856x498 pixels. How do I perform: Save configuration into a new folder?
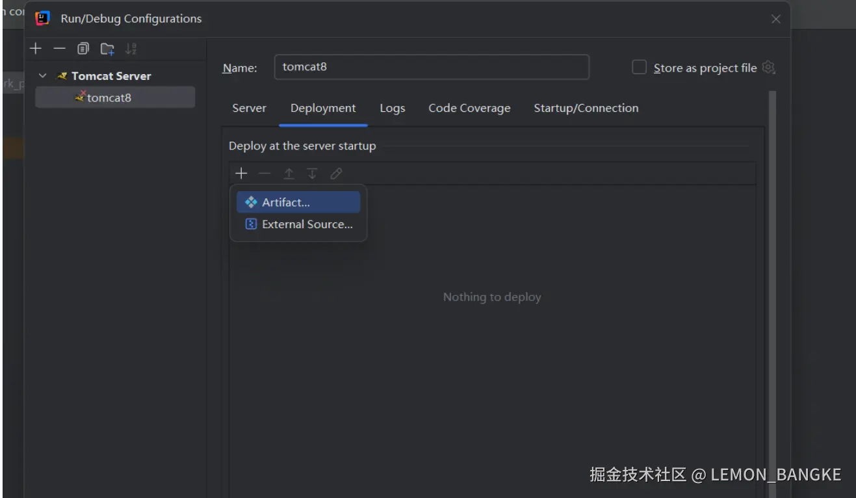coord(107,49)
